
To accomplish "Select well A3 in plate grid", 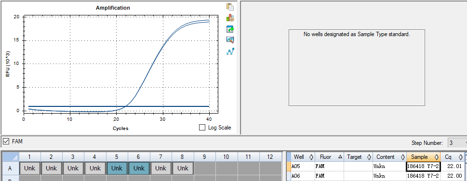I will [73, 168].
